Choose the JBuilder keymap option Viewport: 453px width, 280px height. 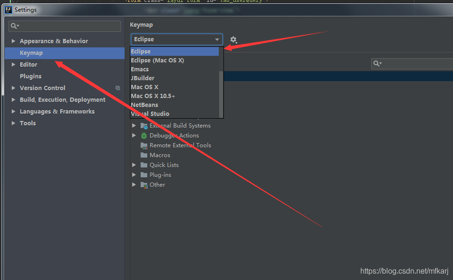175,78
